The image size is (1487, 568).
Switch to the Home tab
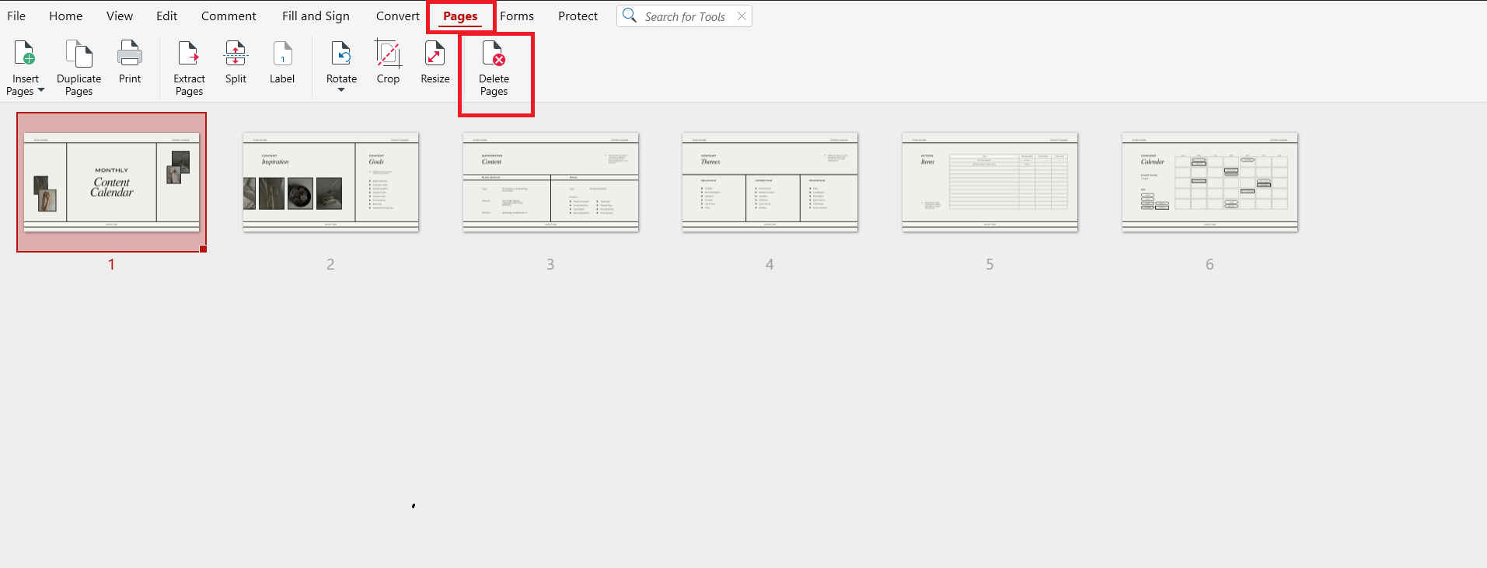point(65,16)
